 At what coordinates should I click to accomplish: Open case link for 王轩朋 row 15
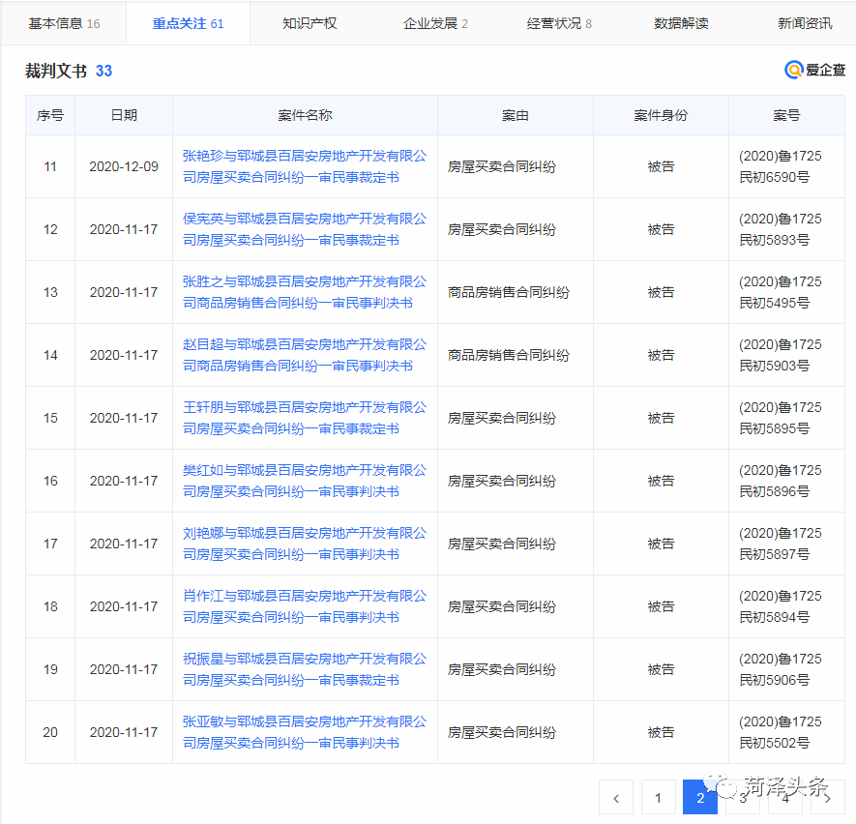pyautogui.click(x=304, y=418)
